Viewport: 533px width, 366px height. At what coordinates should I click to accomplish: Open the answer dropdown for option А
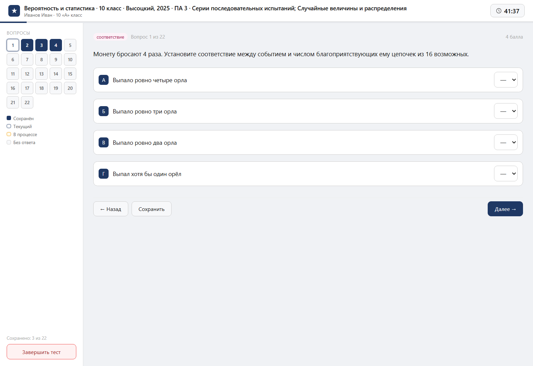pyautogui.click(x=506, y=80)
